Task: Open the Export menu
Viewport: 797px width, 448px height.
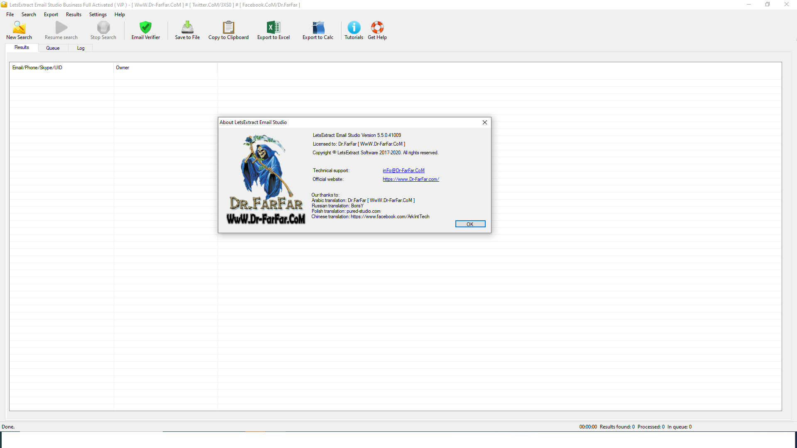Action: (x=51, y=15)
